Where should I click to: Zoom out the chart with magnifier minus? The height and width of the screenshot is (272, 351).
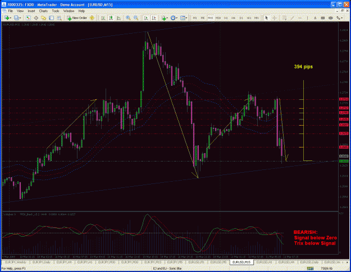[x=136, y=18]
